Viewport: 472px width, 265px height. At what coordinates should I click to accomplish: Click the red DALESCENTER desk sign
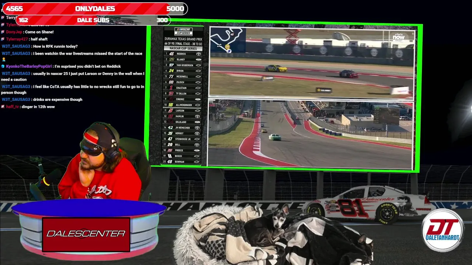click(86, 234)
